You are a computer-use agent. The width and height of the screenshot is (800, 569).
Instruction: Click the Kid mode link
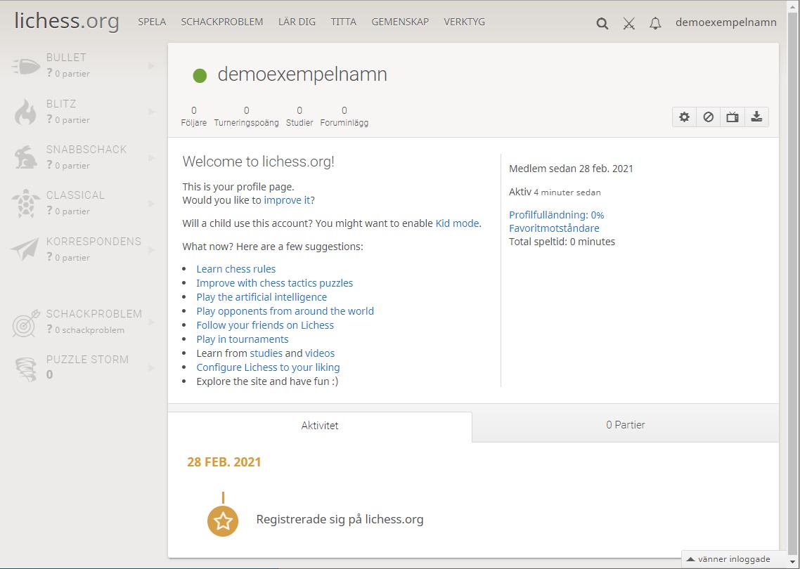point(457,223)
